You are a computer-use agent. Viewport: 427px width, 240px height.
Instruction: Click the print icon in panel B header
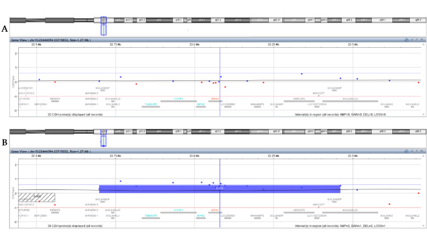(407, 151)
